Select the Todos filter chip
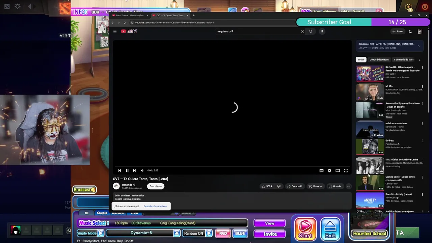 pyautogui.click(x=361, y=60)
